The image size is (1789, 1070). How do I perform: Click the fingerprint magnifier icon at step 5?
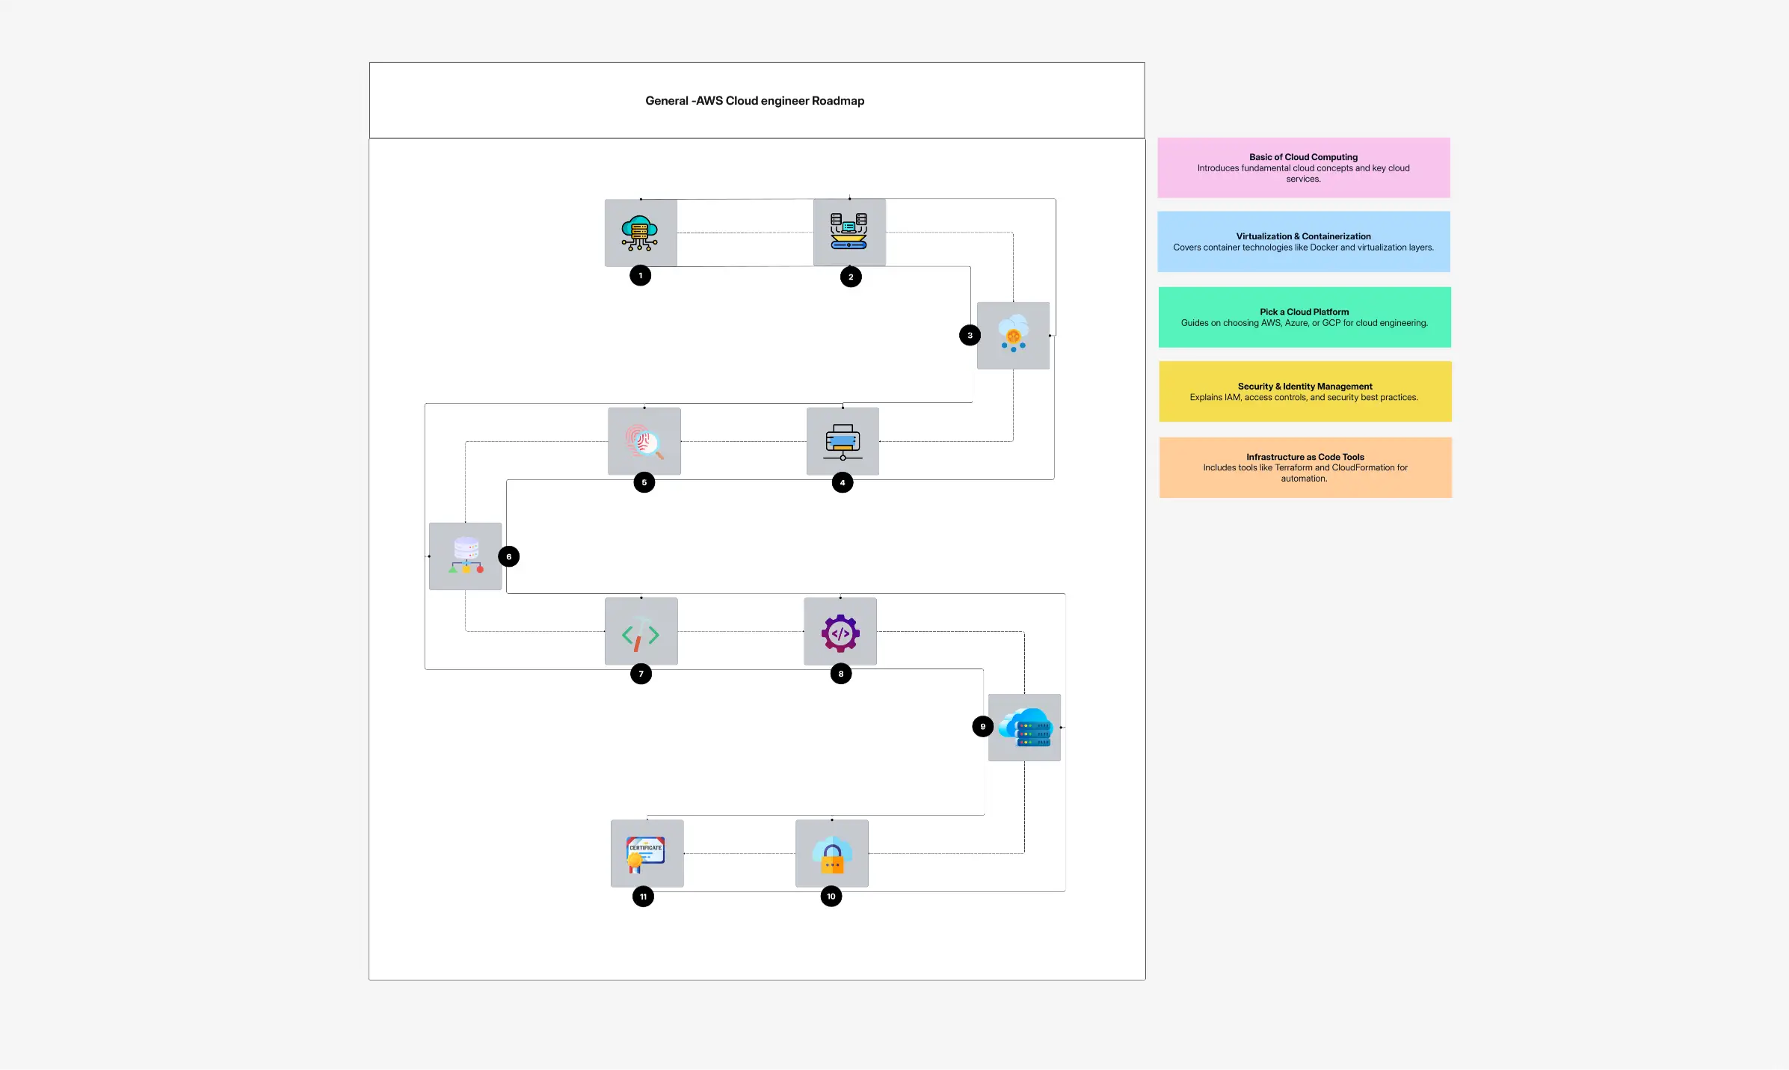pyautogui.click(x=644, y=441)
